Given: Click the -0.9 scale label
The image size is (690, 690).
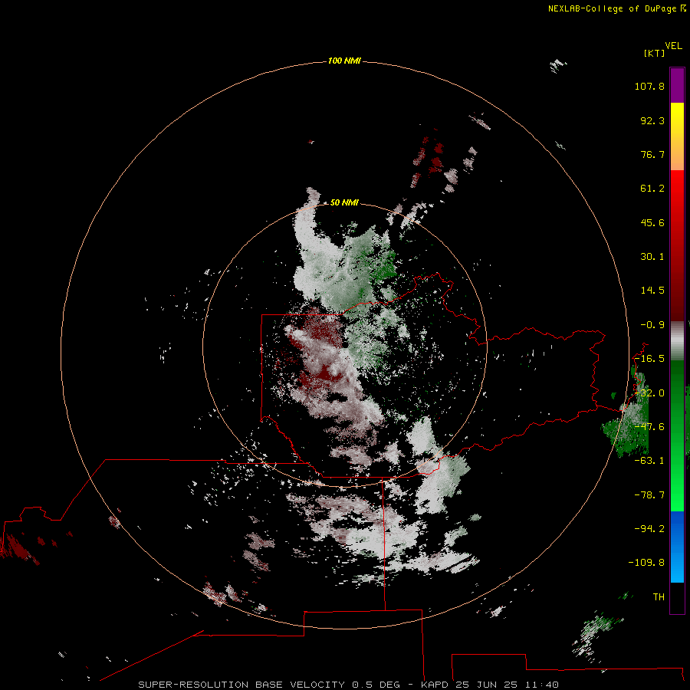Looking at the screenshot, I should (x=652, y=325).
